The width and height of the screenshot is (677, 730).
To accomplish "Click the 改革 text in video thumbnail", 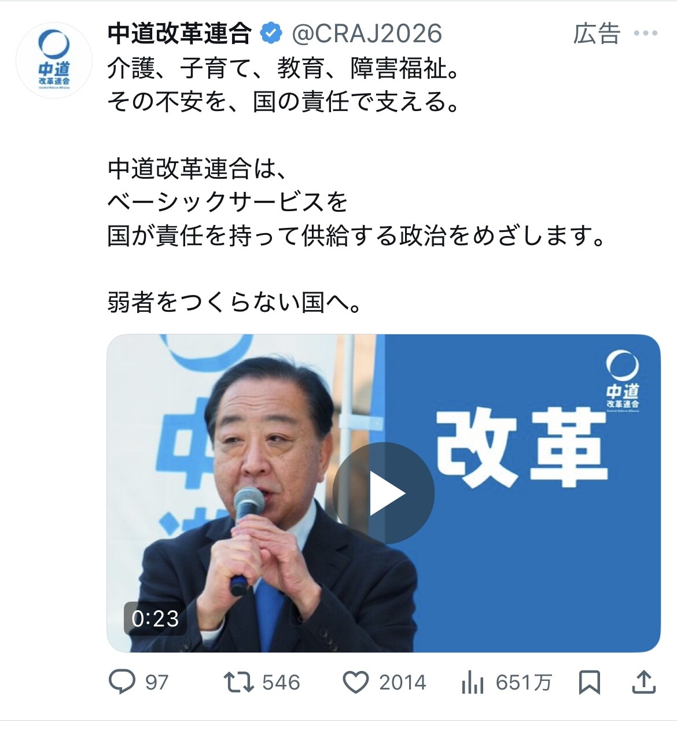I will tap(521, 447).
